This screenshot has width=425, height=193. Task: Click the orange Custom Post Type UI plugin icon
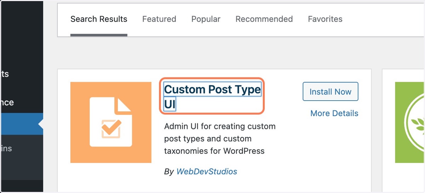click(111, 123)
